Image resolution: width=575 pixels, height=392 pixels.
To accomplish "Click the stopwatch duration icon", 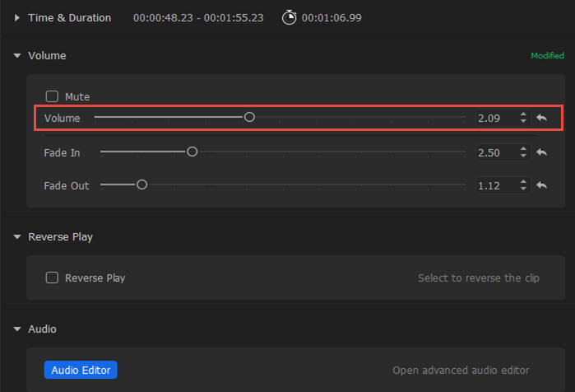I will 289,17.
